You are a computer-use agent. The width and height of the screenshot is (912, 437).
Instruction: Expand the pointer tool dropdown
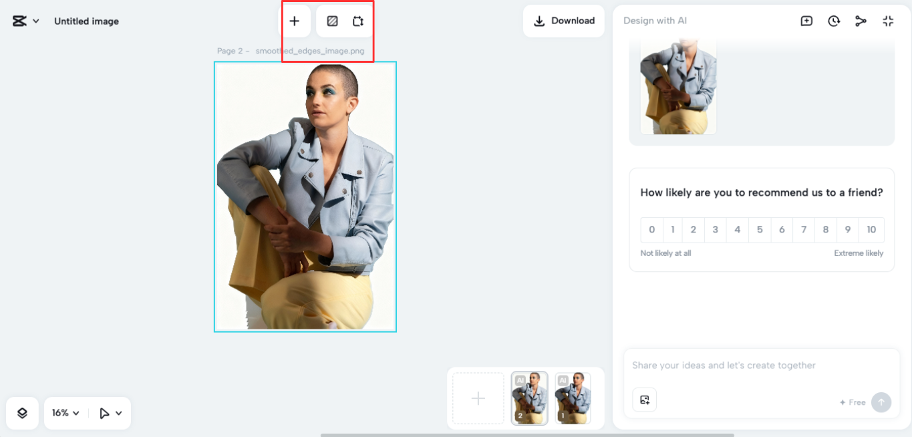click(x=111, y=413)
